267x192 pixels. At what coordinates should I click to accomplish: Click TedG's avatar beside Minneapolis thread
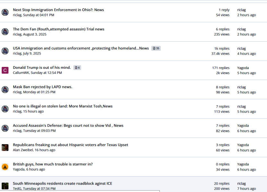point(5,186)
